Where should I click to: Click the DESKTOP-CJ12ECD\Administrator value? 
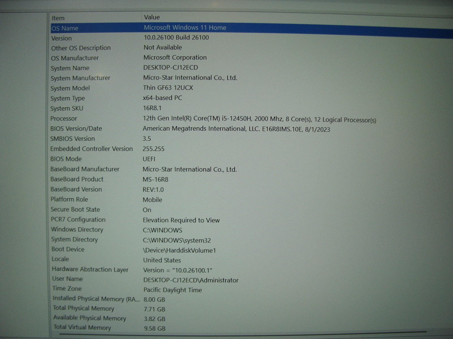pyautogui.click(x=191, y=280)
